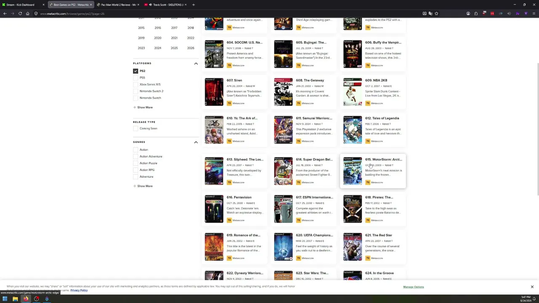Click the Metascore badge for The Red Star
The height and width of the screenshot is (303, 539).
coord(368,258)
